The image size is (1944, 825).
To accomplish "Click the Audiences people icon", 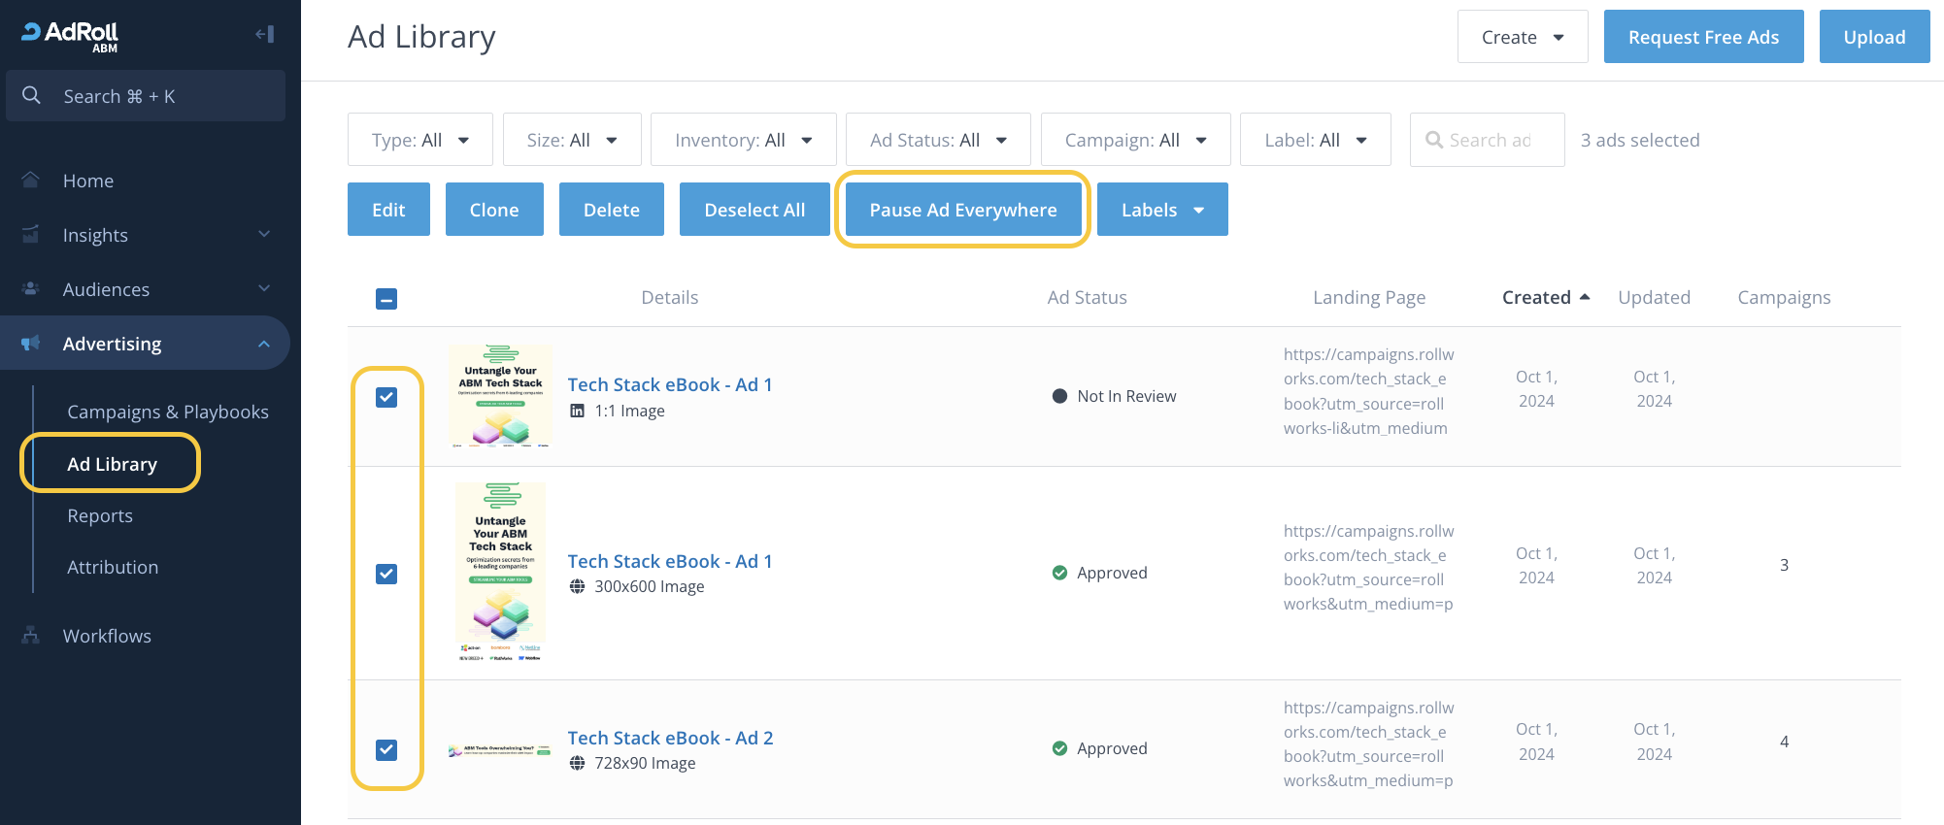I will (31, 289).
